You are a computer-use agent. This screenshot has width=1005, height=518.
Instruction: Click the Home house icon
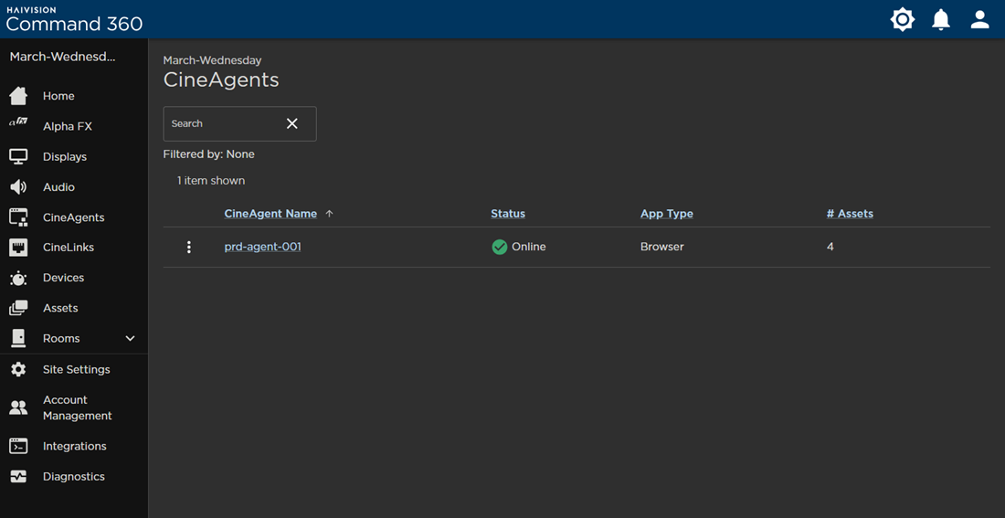point(18,96)
